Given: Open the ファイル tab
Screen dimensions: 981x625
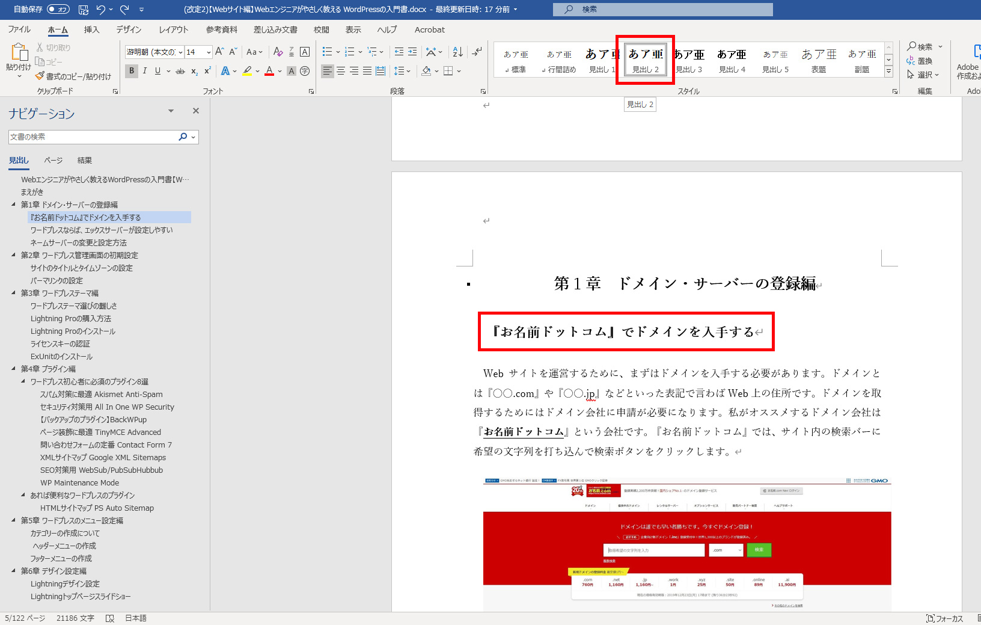Looking at the screenshot, I should tap(19, 29).
